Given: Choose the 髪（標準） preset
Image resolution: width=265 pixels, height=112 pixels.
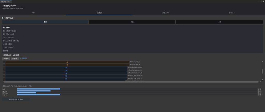Looking at the screenshot, I should tap(132, 27).
